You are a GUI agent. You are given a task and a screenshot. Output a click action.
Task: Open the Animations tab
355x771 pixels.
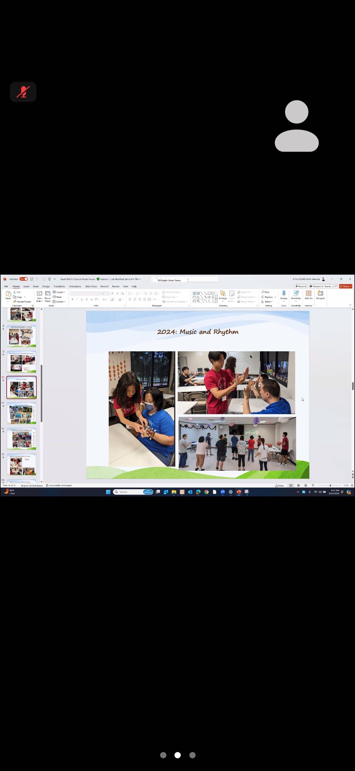(x=75, y=287)
